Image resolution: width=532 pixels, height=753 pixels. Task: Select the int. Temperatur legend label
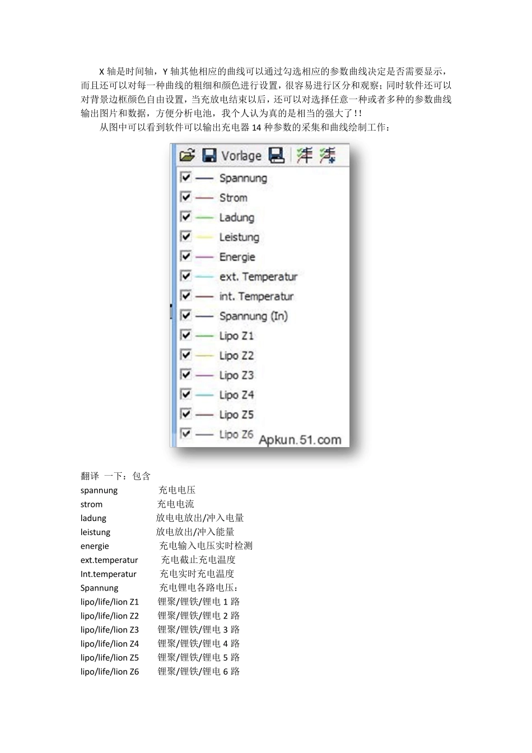click(x=256, y=296)
